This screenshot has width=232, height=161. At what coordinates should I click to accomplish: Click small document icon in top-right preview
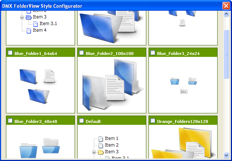tap(182, 23)
